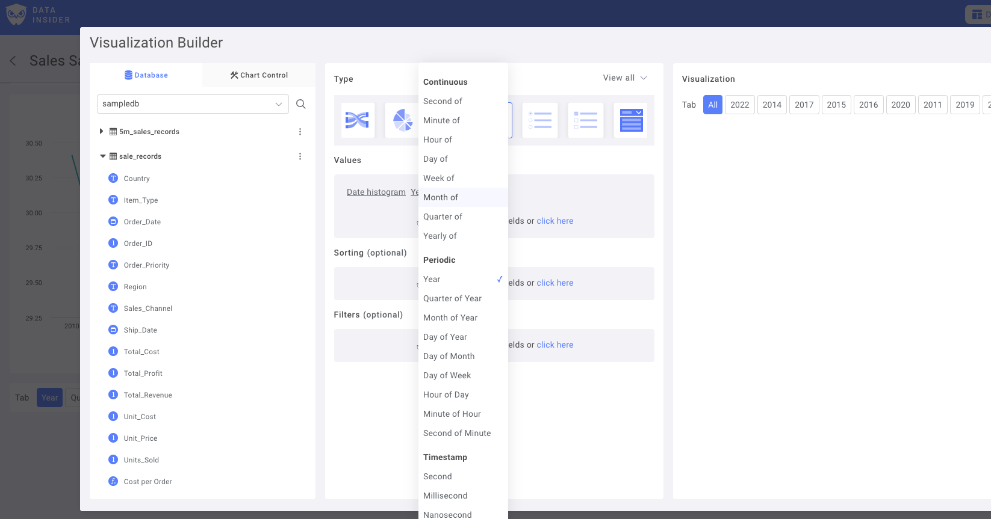This screenshot has width=991, height=519.
Task: Click the back arrow beside Sales title
Action: coord(13,61)
